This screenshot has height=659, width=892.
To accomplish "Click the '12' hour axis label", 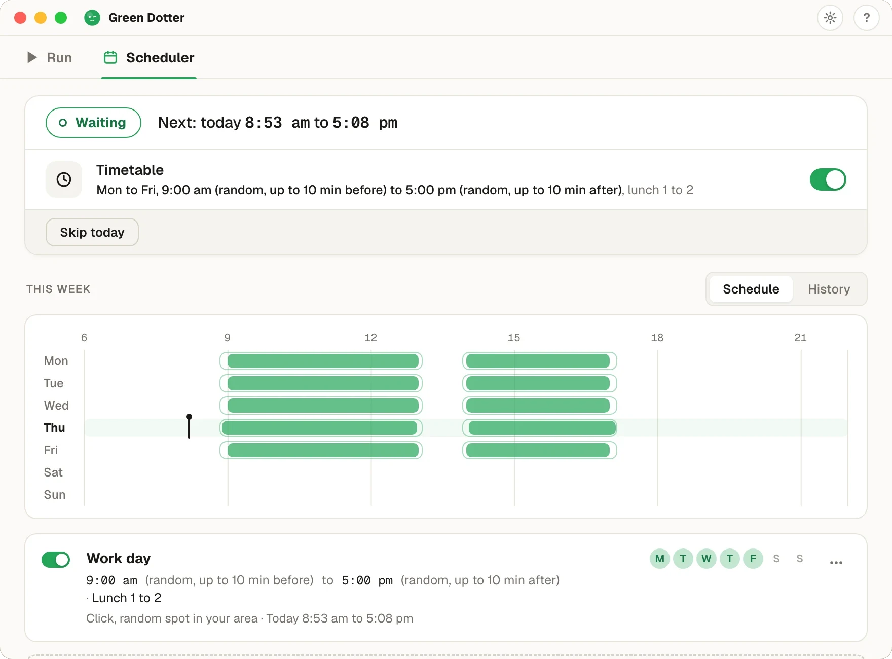I will click(x=370, y=338).
